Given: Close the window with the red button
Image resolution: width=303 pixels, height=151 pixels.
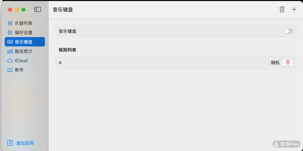Looking at the screenshot, I should point(10,10).
